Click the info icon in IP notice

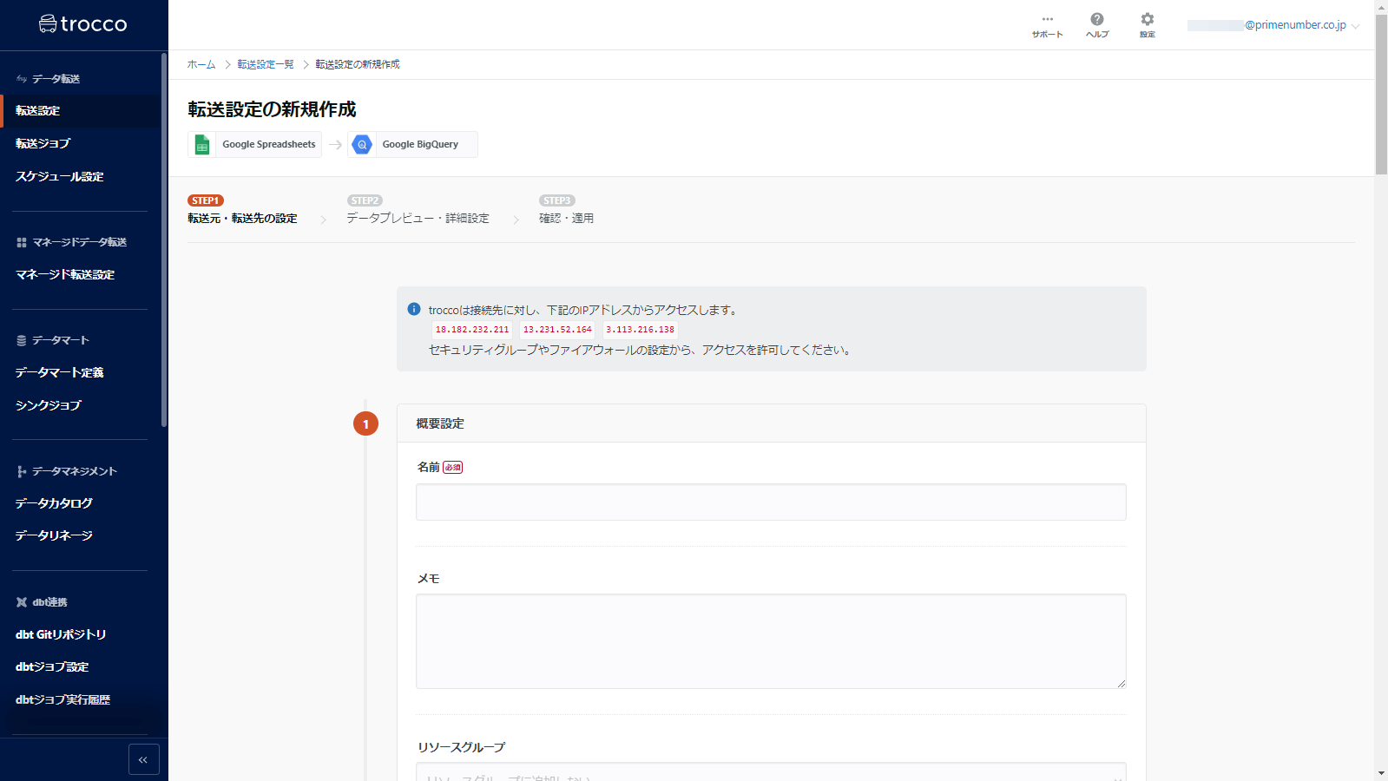[x=414, y=309]
